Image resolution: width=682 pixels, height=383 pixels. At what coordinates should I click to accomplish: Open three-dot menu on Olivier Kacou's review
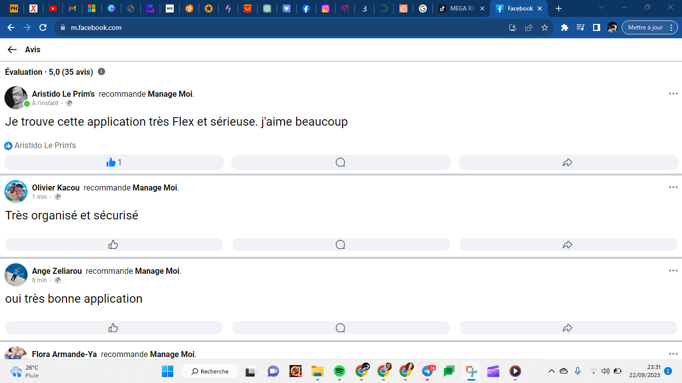coord(673,188)
